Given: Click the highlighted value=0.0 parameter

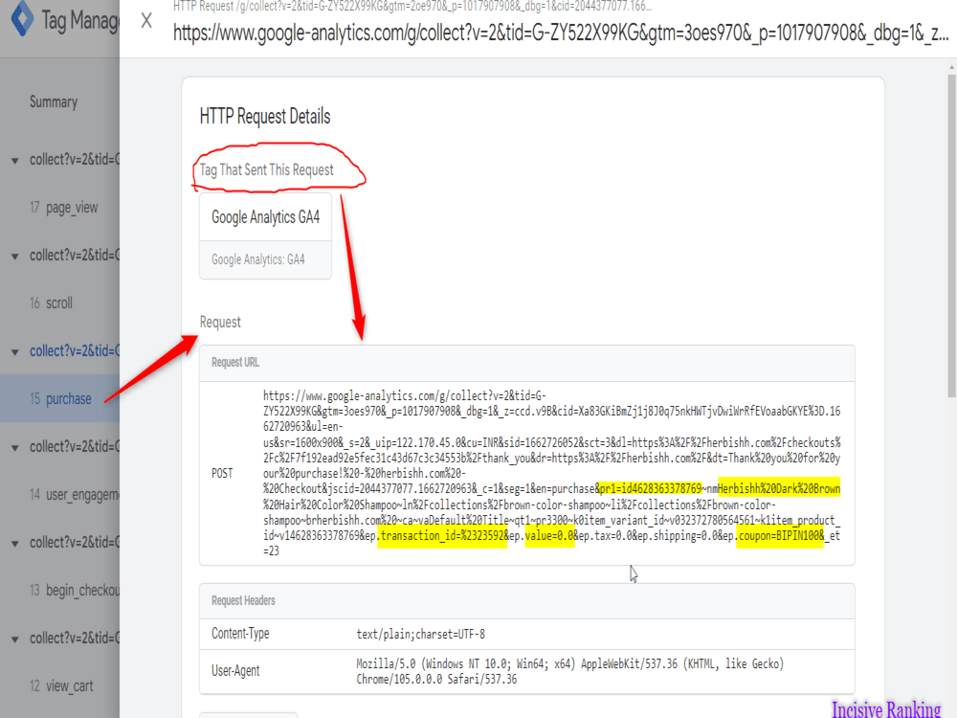Looking at the screenshot, I should 550,536.
